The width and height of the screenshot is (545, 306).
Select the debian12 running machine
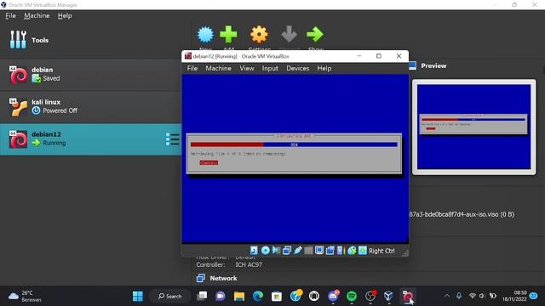click(90, 139)
